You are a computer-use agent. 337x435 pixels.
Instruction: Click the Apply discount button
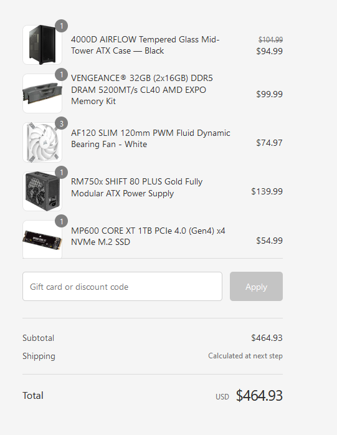click(256, 286)
